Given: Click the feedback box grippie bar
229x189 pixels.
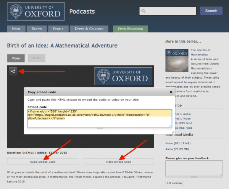Looking at the screenshot, I should coord(194,177).
